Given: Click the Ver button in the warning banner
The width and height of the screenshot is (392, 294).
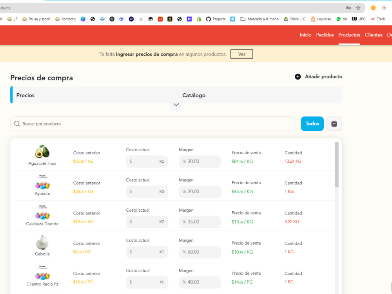Looking at the screenshot, I should tap(241, 54).
